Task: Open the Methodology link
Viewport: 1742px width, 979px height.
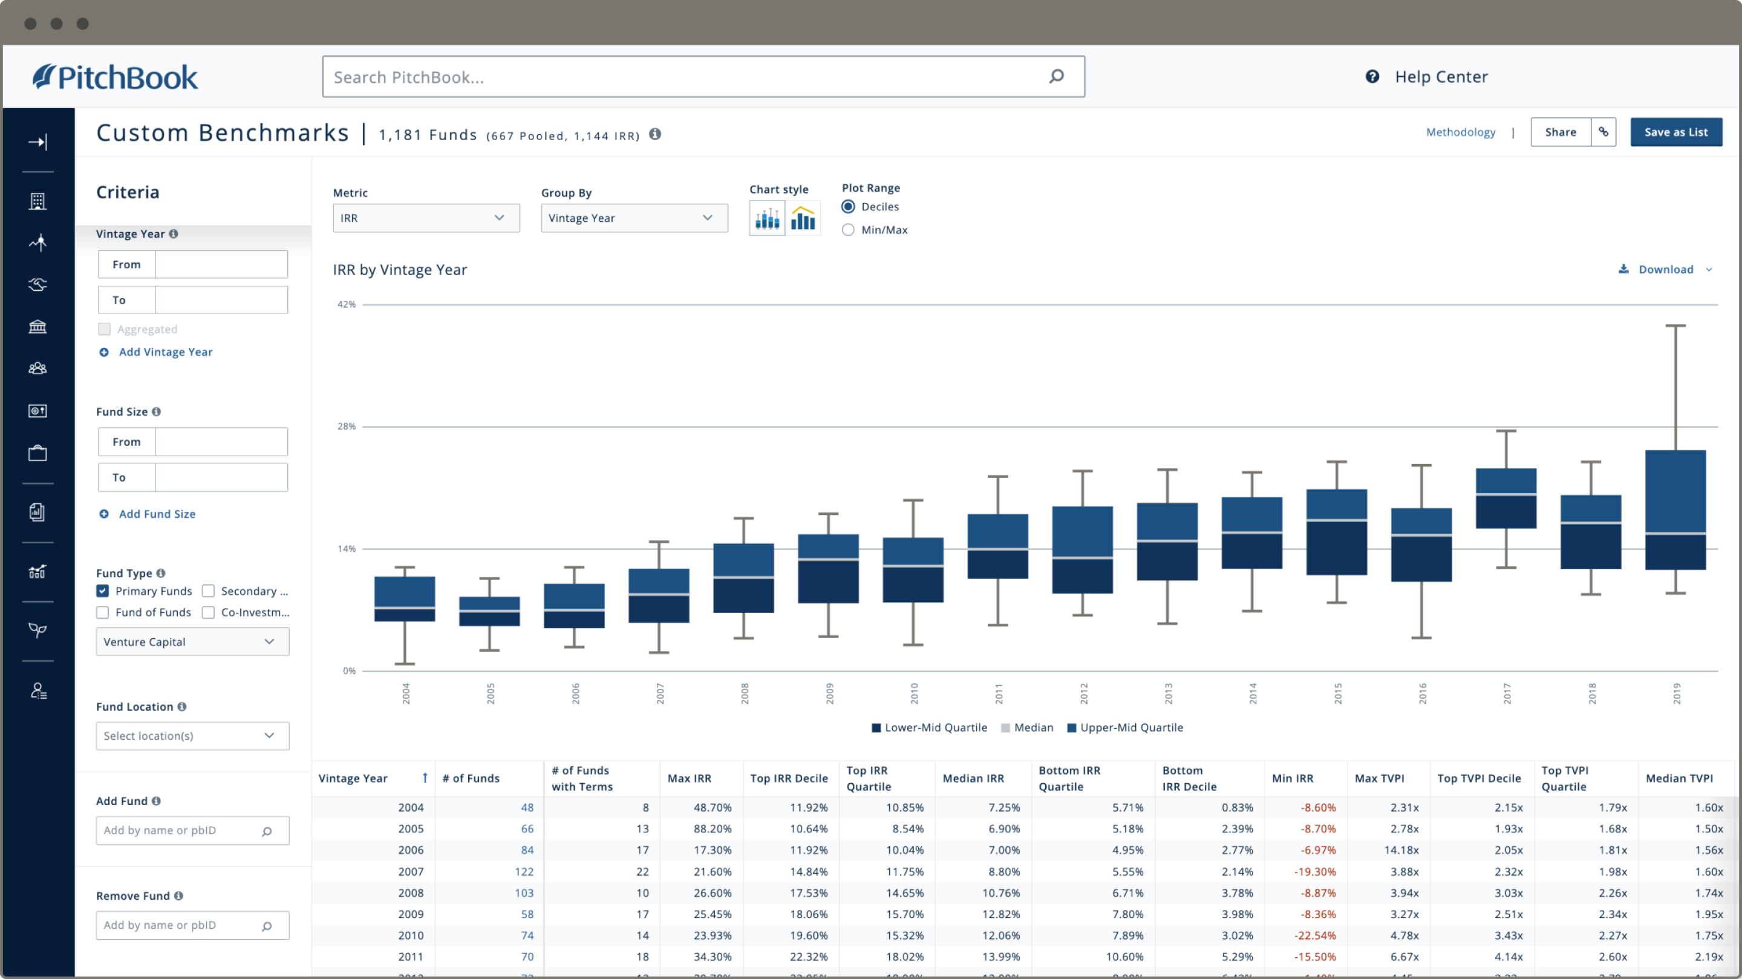Action: pyautogui.click(x=1461, y=132)
